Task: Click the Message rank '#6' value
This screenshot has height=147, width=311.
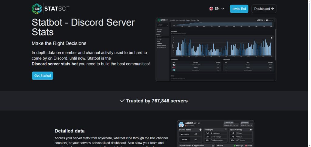Action: pyautogui.click(x=196, y=134)
